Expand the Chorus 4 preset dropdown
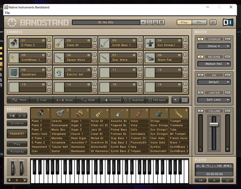This screenshot has height=189, width=241. 228,46
